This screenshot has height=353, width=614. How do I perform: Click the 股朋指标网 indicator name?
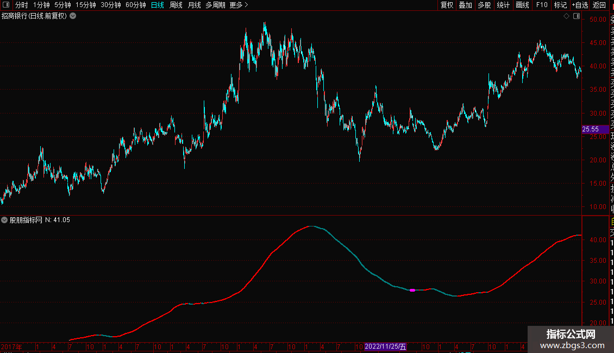point(26,220)
